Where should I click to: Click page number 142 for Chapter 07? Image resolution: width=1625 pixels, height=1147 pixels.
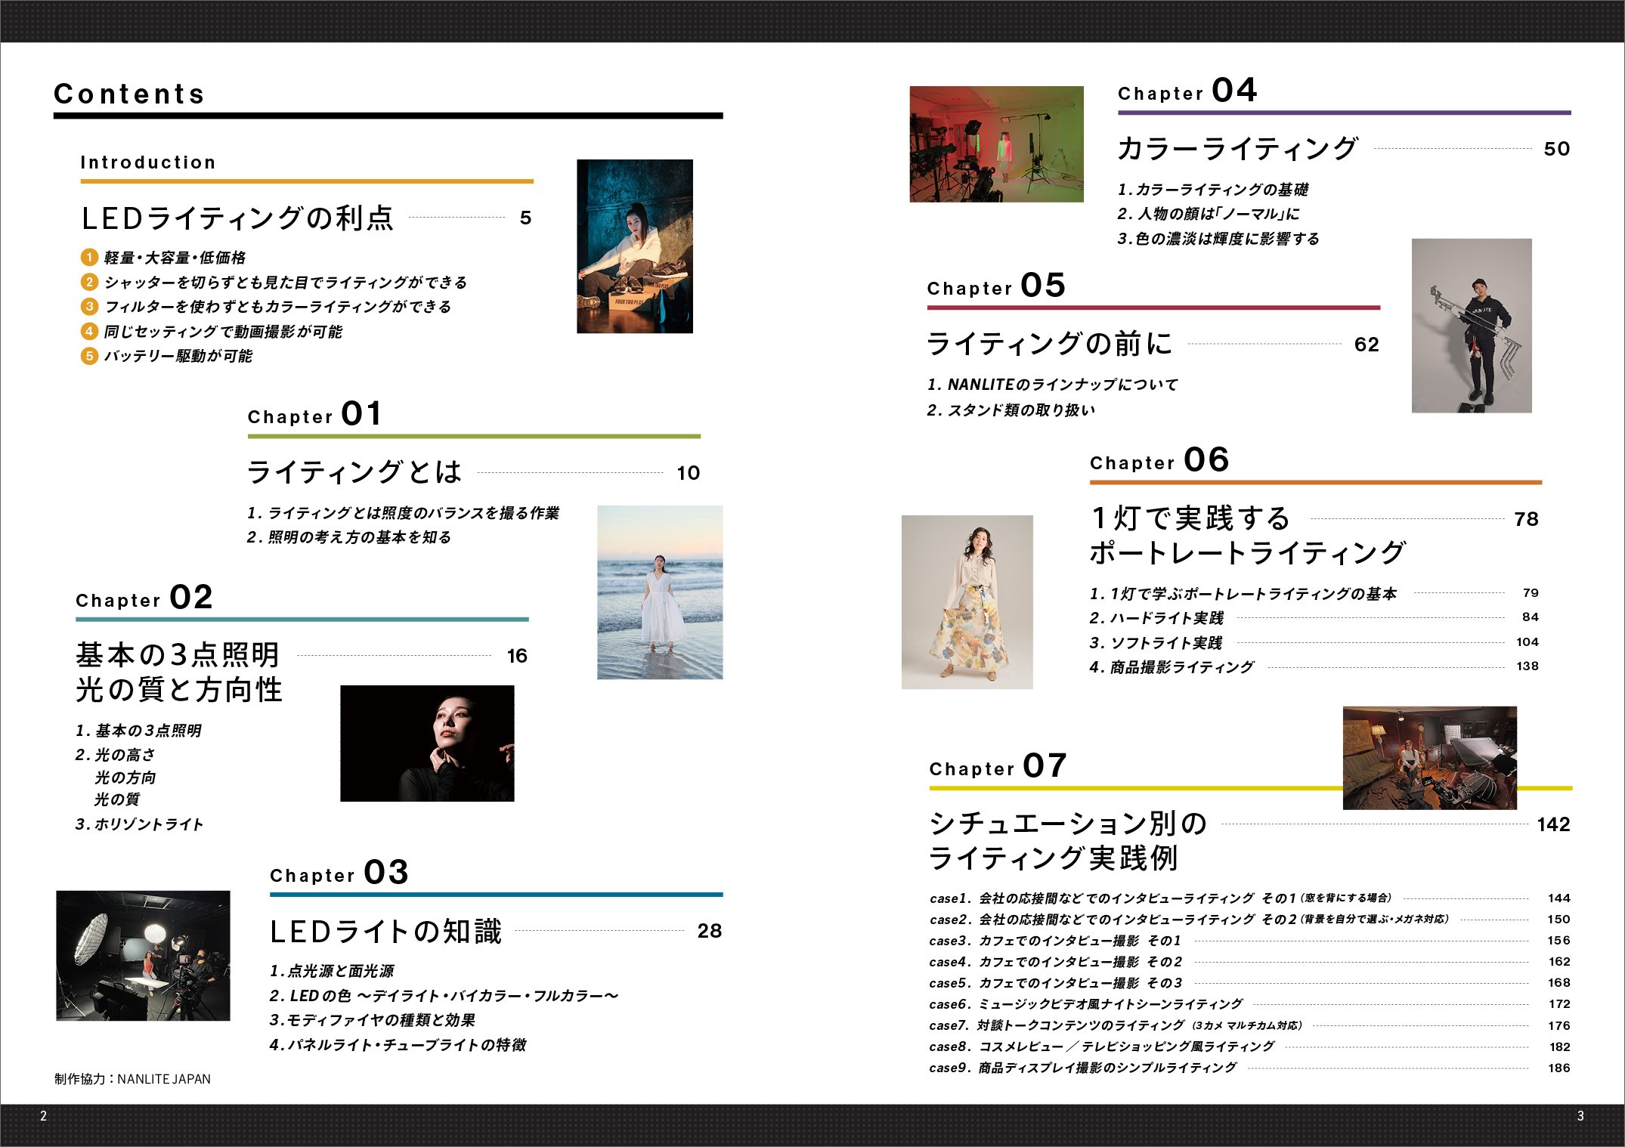pyautogui.click(x=1553, y=824)
